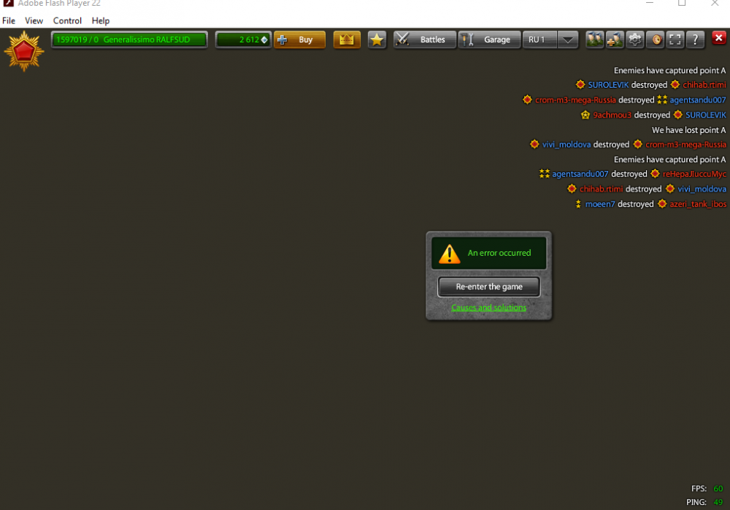Click the Buy crystals button
This screenshot has height=510, width=730.
pyautogui.click(x=299, y=39)
